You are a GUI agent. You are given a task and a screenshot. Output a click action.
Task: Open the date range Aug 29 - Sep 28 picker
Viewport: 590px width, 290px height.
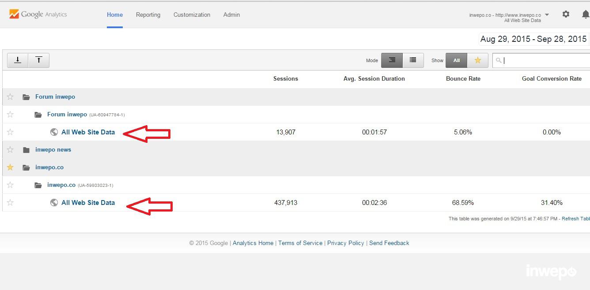[533, 39]
